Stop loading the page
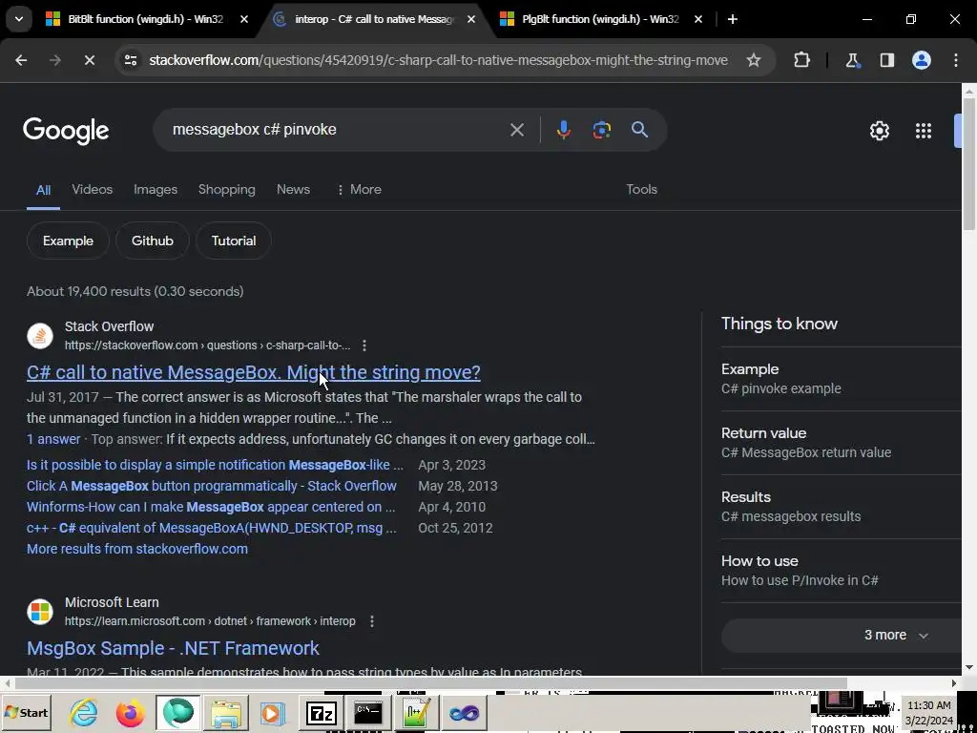The width and height of the screenshot is (977, 733). tap(89, 60)
